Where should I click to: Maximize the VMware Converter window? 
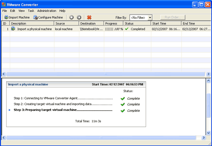tap(201, 5)
